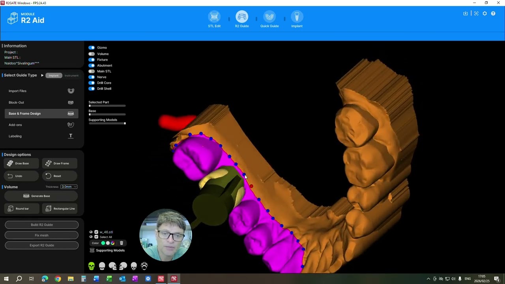Screen dimensions: 505x284
Task: Go to the Block-Out step
Action: point(41,103)
